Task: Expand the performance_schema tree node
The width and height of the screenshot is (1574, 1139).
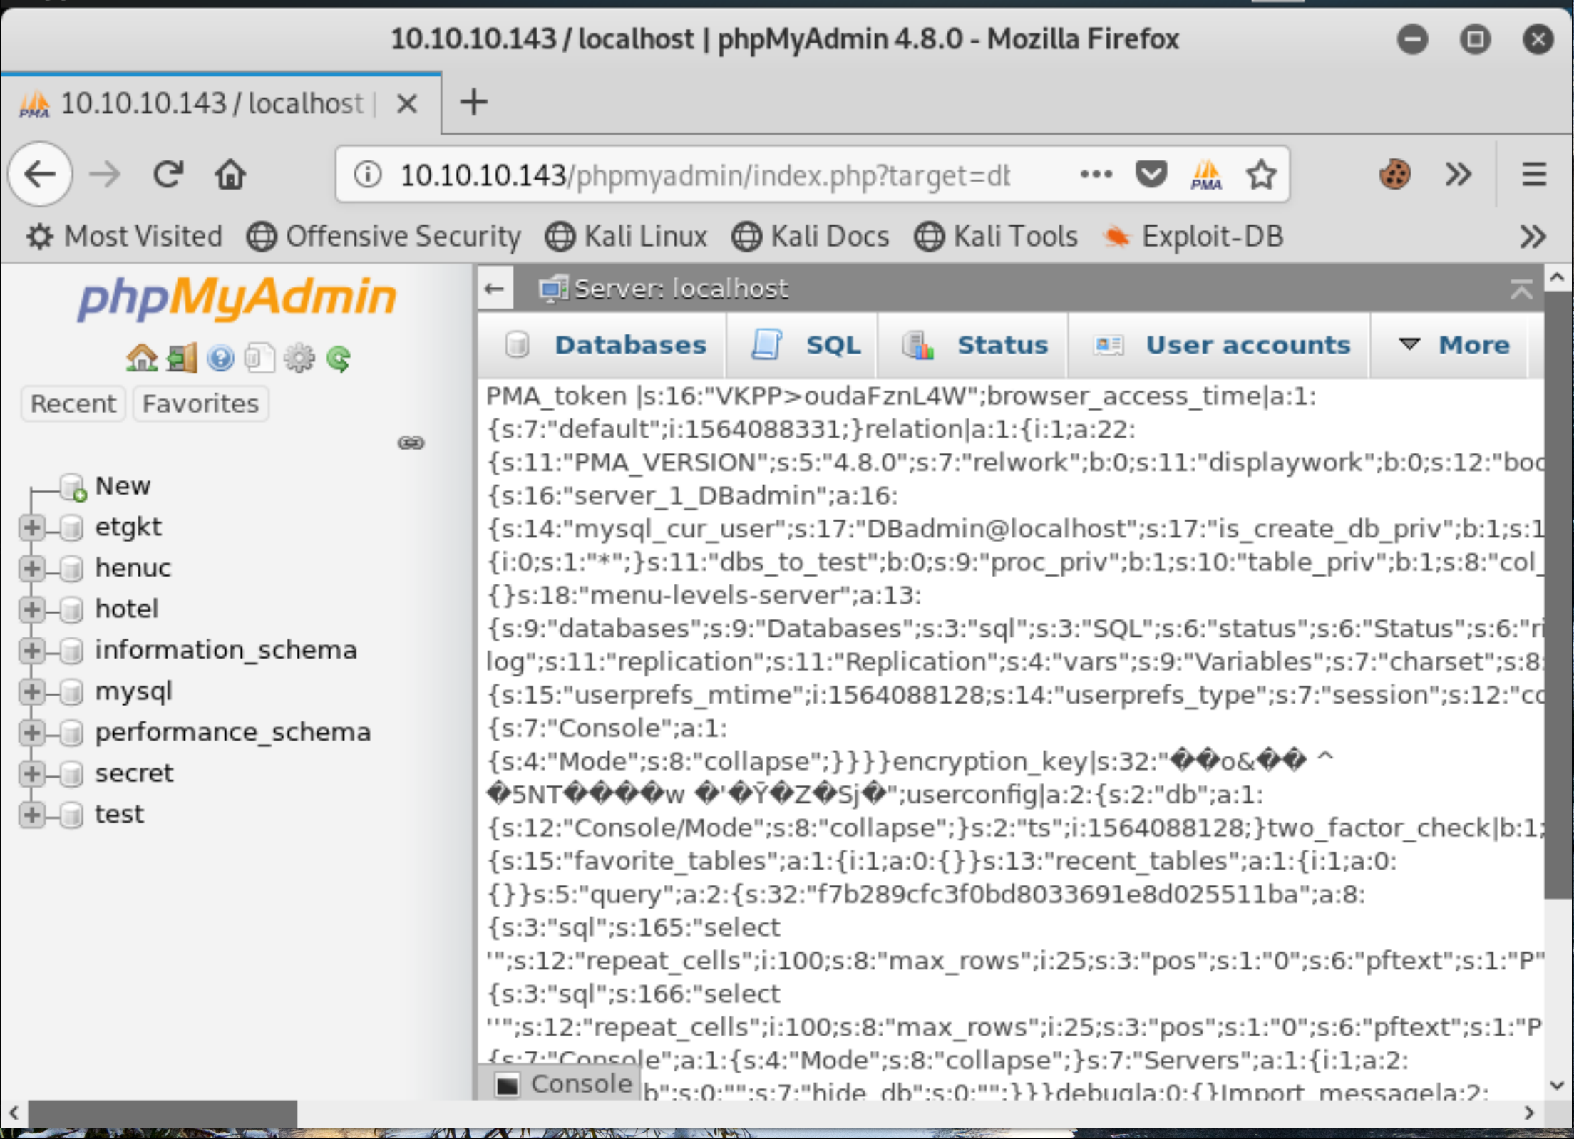Action: [x=31, y=733]
